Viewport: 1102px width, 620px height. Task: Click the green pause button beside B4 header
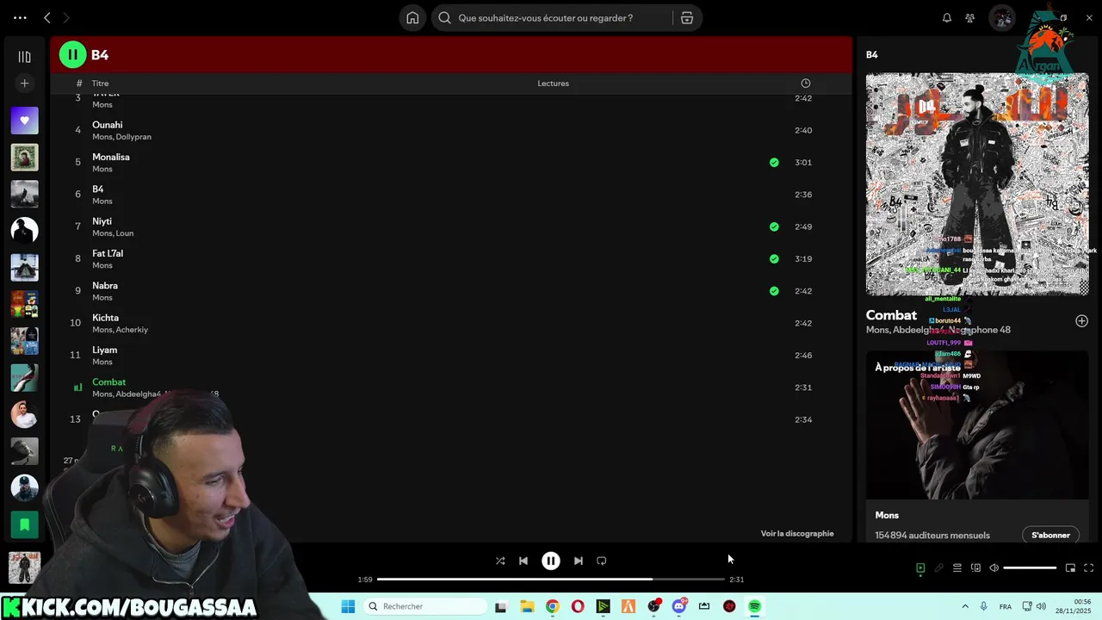coord(72,55)
